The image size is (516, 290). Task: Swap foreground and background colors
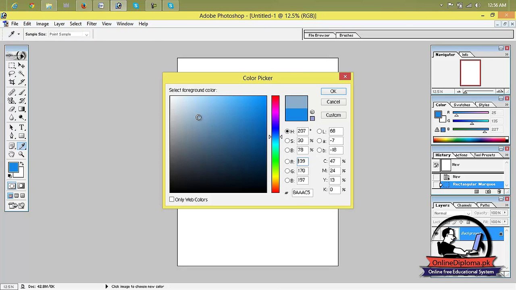pos(22,164)
